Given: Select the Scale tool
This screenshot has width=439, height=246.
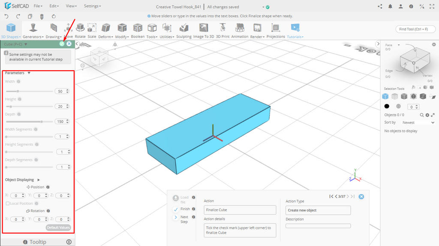Looking at the screenshot, I should pyautogui.click(x=92, y=31).
